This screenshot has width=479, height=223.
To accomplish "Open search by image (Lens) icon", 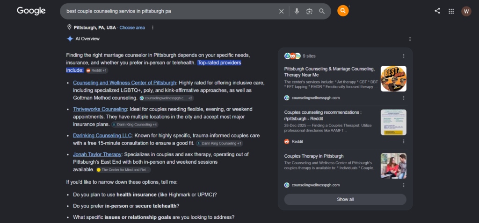I will [x=309, y=11].
